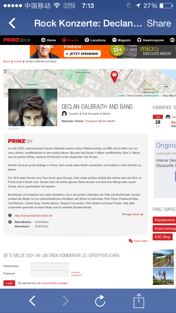Tap the browser back arrow icon

[32, 301]
